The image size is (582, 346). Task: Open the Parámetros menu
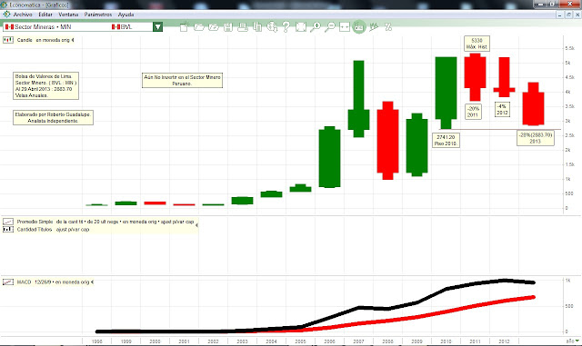coord(98,15)
